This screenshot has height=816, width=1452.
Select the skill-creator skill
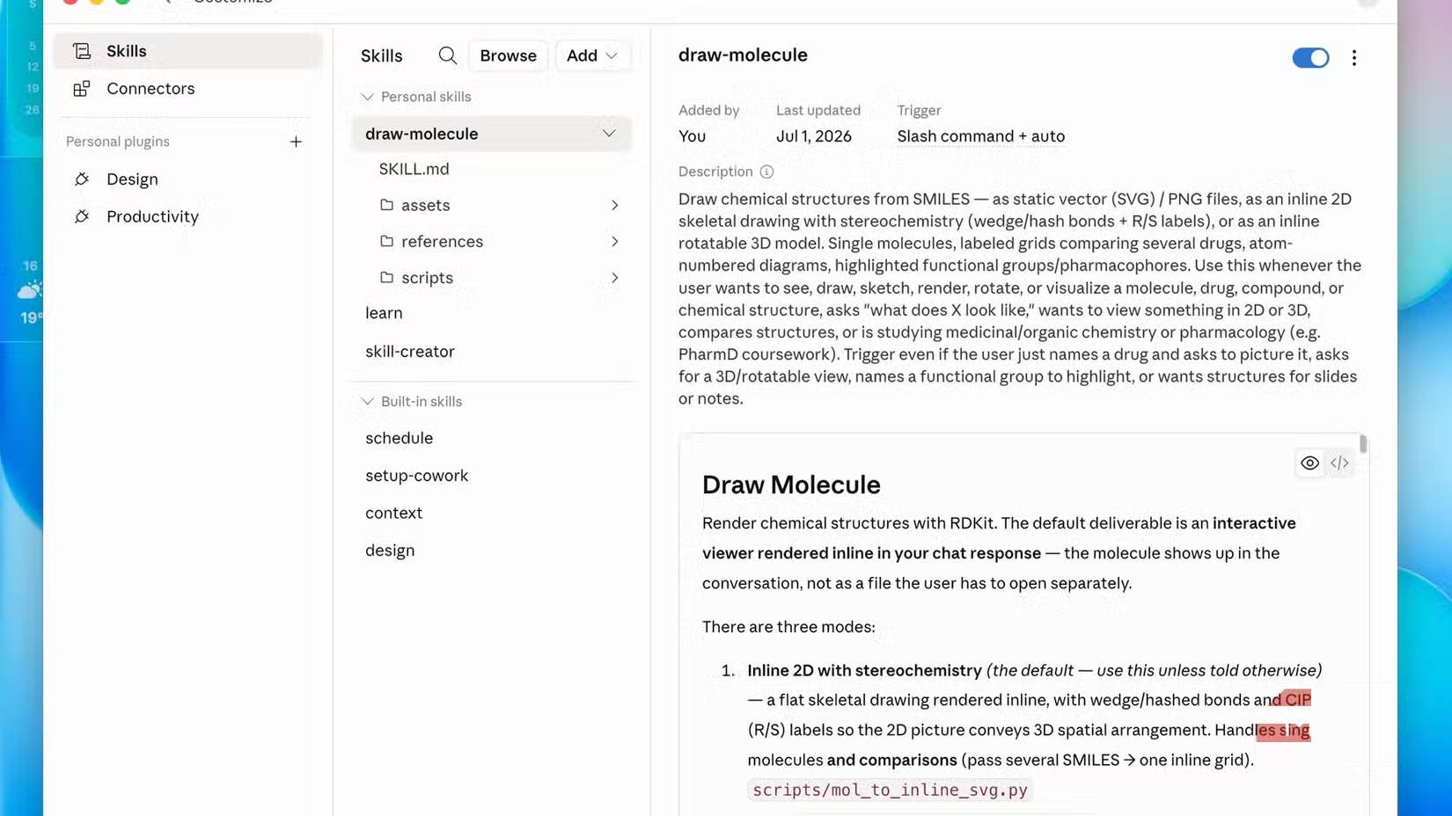pyautogui.click(x=410, y=352)
